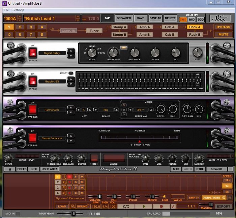Click down arrow on Stereo Enhancer selector

pyautogui.click(x=71, y=141)
